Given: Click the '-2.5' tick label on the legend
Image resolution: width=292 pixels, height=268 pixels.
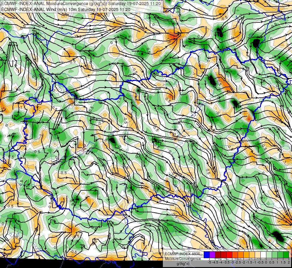Looking at the screenshot, I should (x=238, y=262).
